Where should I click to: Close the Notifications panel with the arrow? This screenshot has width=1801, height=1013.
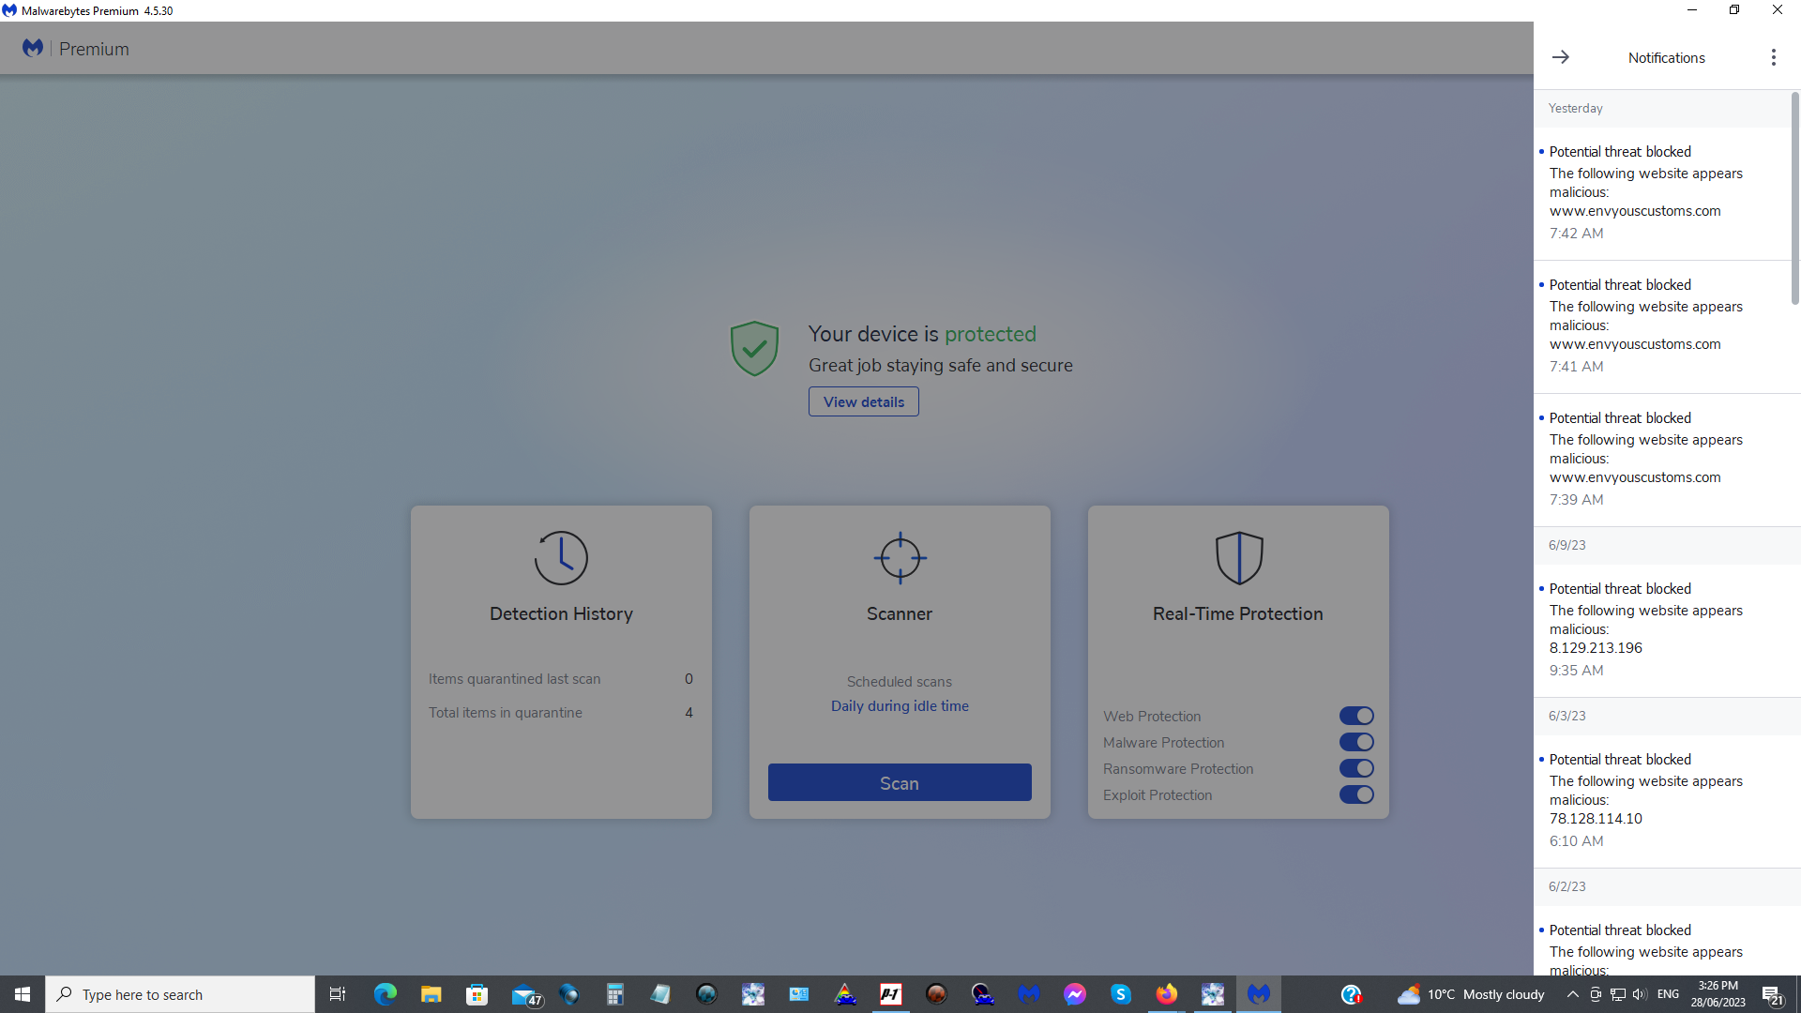1560,57
